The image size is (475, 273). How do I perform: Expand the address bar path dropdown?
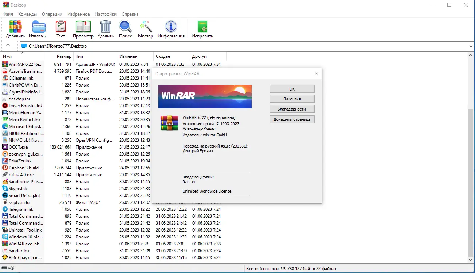click(x=470, y=46)
